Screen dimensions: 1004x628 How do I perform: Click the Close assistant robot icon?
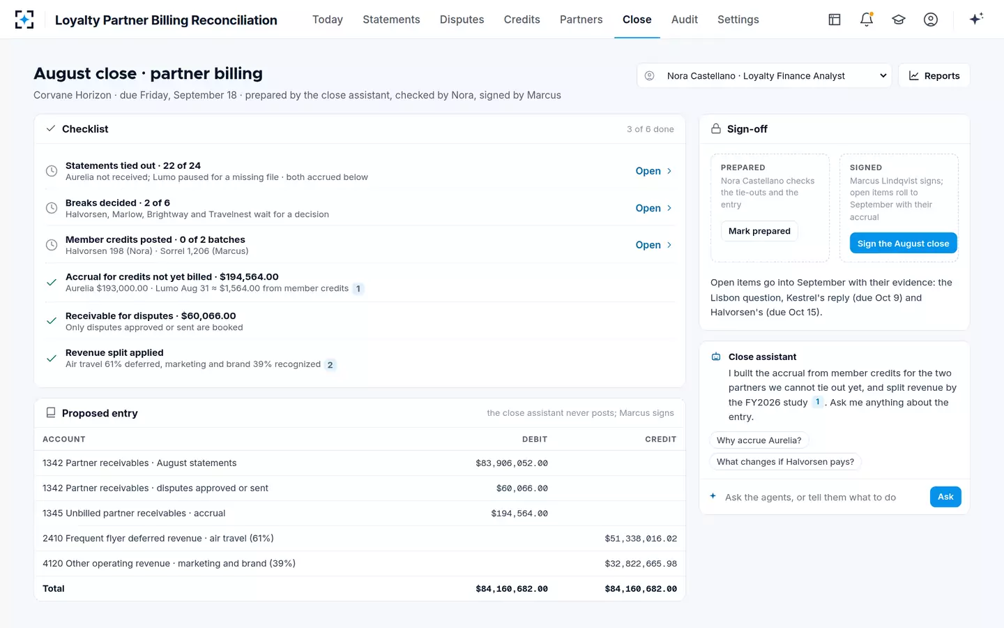pos(716,357)
